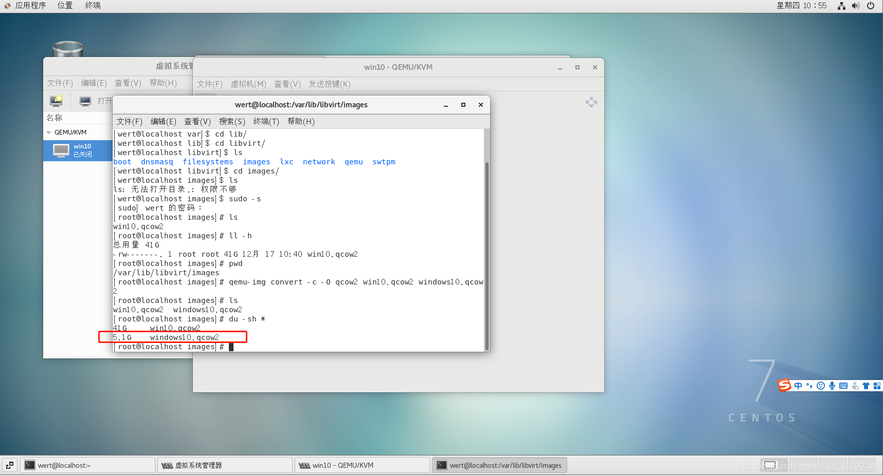Close the win10 QEMU/KVM window

595,67
